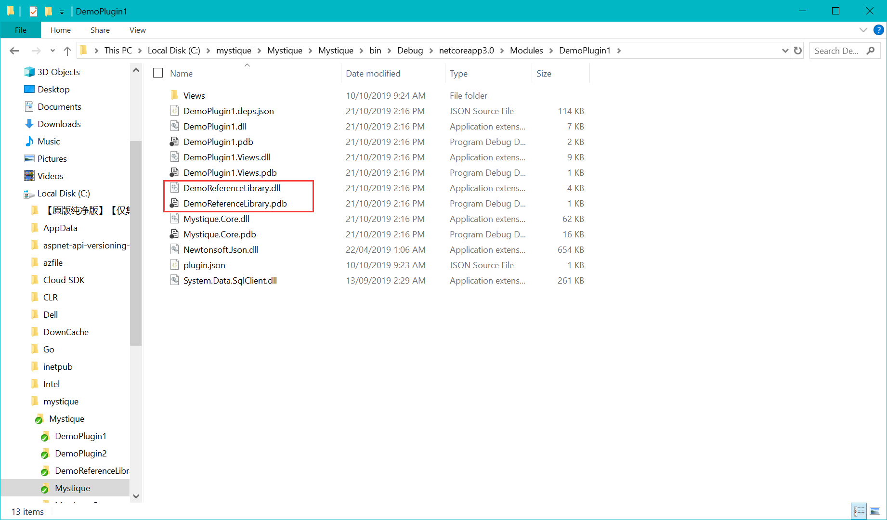
Task: Switch to large icons view in status bar
Action: 875,511
